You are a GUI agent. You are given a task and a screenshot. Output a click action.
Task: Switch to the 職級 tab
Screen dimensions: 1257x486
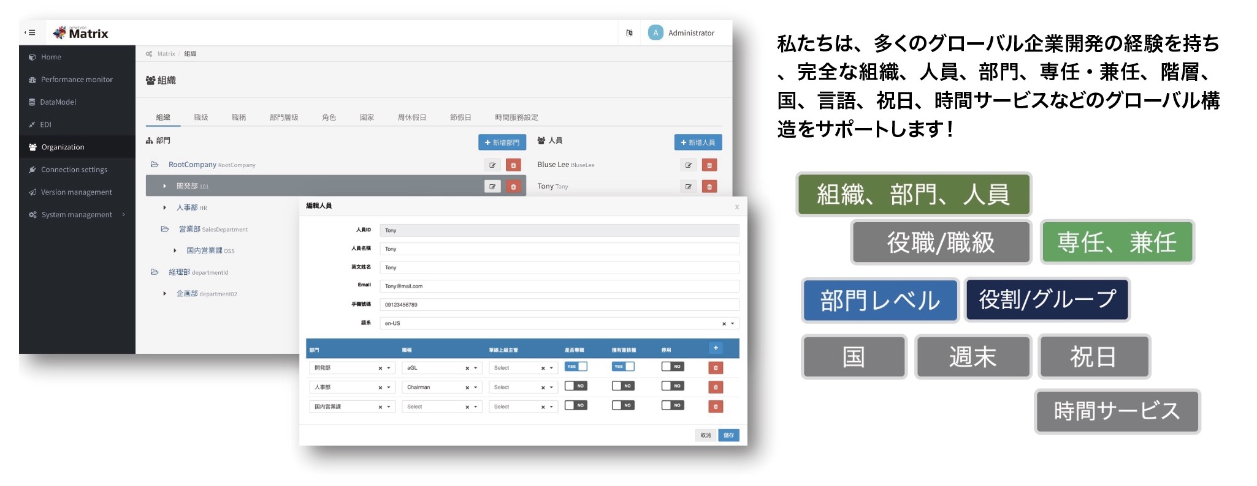pyautogui.click(x=201, y=118)
